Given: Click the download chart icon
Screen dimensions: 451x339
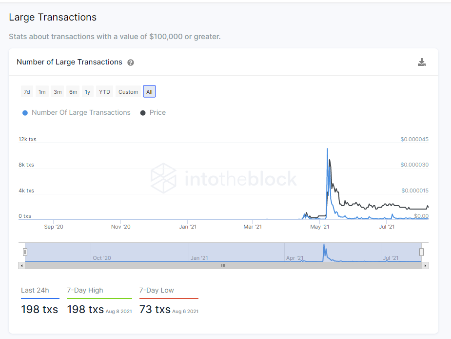Looking at the screenshot, I should (x=422, y=62).
